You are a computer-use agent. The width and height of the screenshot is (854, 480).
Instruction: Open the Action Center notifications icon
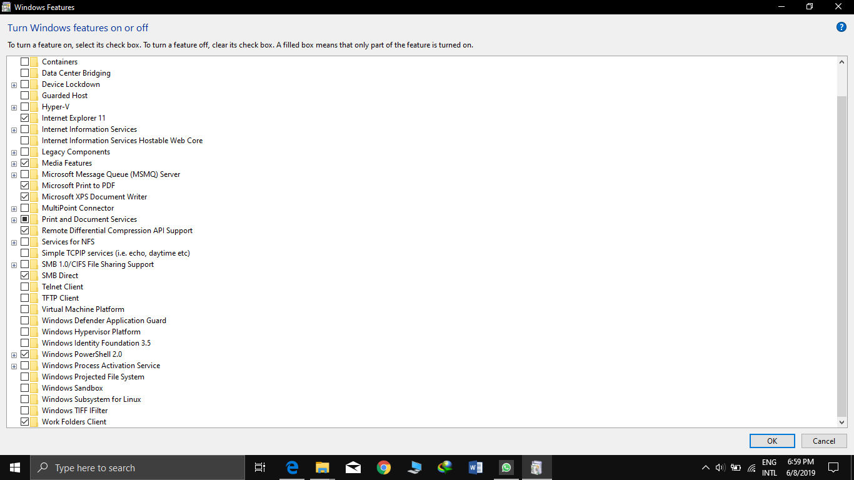(833, 467)
